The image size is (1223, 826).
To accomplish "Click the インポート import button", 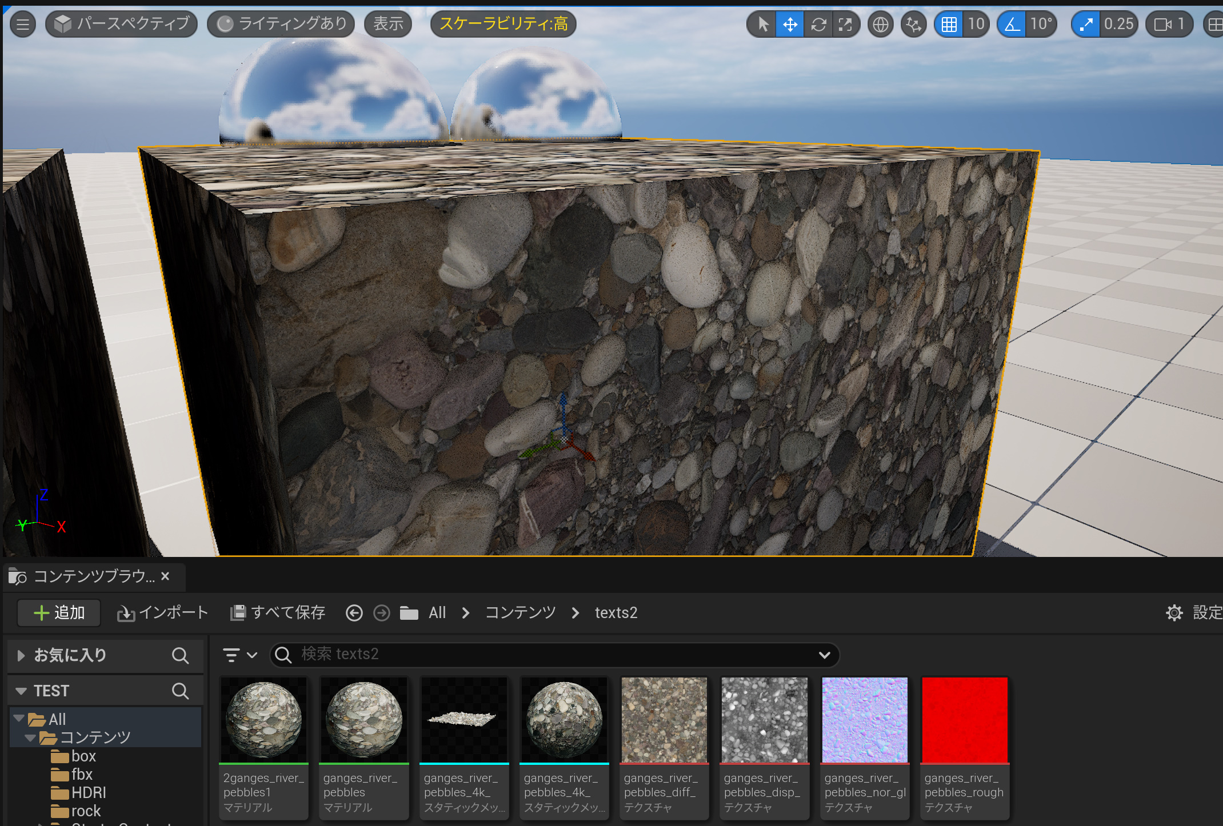I will click(163, 613).
